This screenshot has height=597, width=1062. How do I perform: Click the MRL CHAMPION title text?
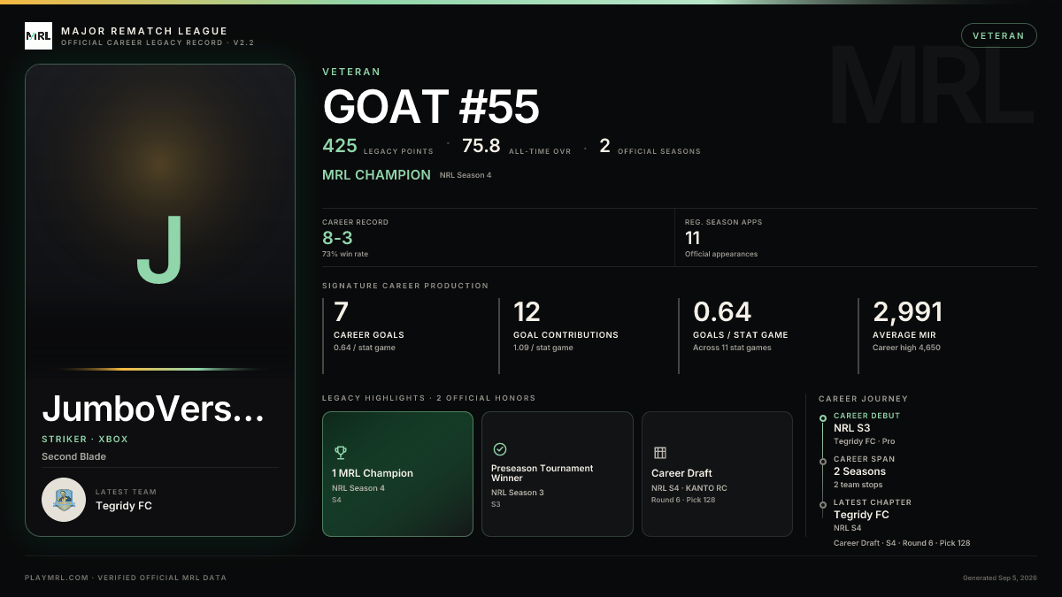[x=376, y=175]
